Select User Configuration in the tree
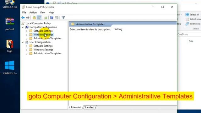The image size is (201, 113). tap(40, 42)
